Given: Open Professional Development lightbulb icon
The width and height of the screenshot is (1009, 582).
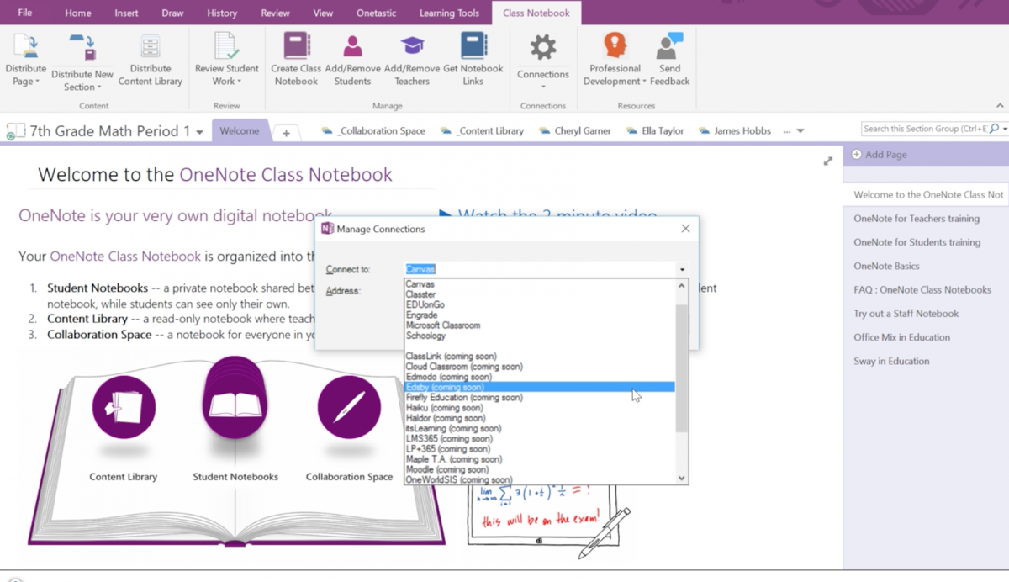Looking at the screenshot, I should point(615,45).
